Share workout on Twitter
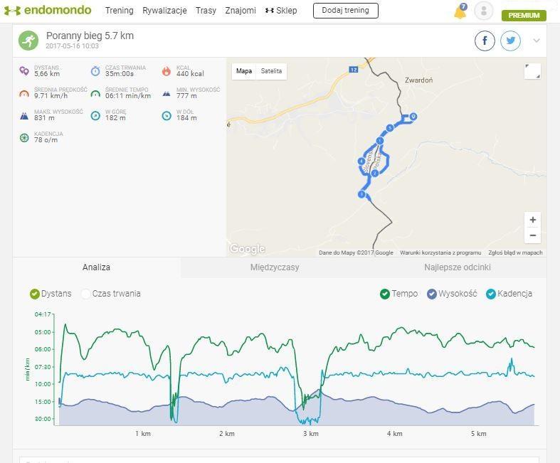This screenshot has width=560, height=463. 510,41
